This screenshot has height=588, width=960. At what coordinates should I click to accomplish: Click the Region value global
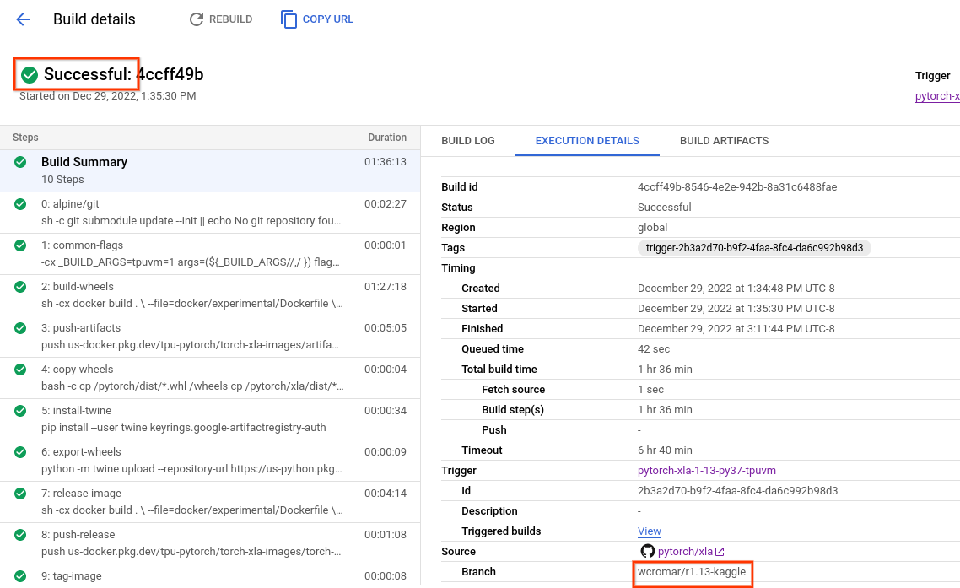pos(653,228)
